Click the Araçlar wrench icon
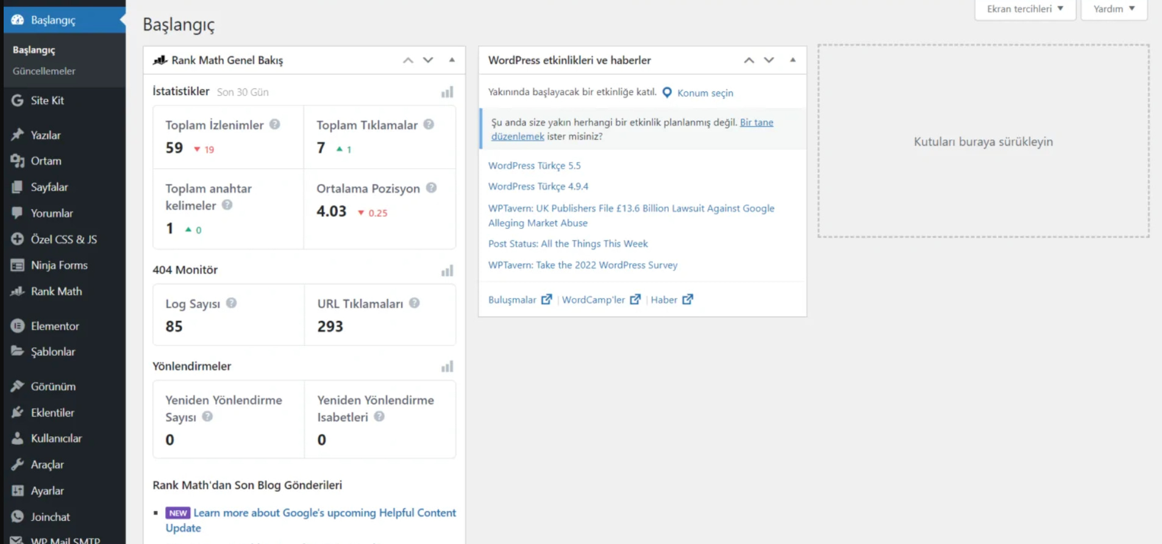1162x544 pixels. [18, 465]
